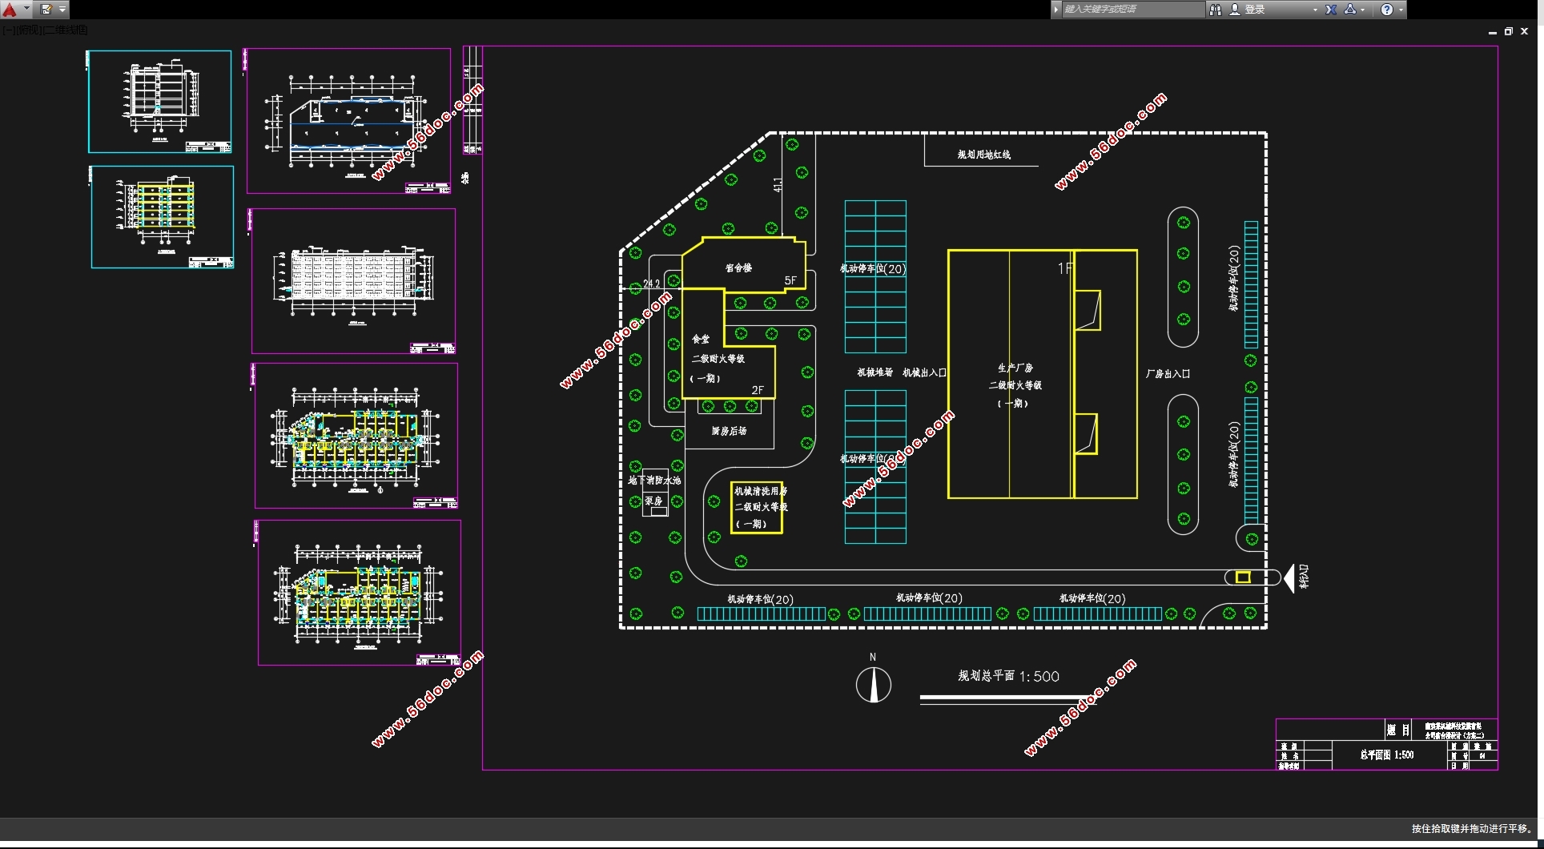Image resolution: width=1544 pixels, height=849 pixels.
Task: Expand the Help dropdown arrow
Action: 1401,10
